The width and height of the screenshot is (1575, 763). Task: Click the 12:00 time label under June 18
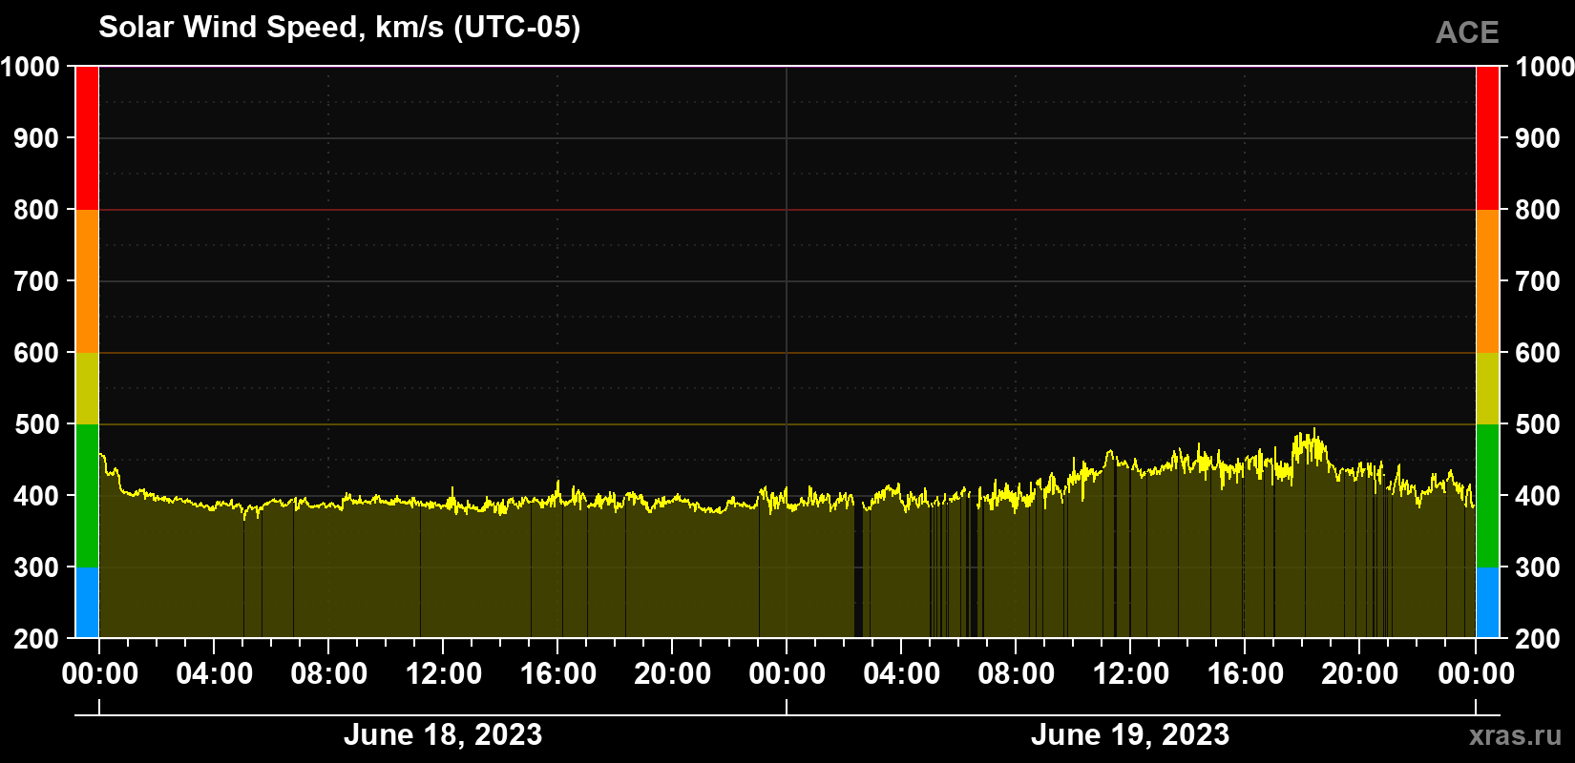[444, 673]
